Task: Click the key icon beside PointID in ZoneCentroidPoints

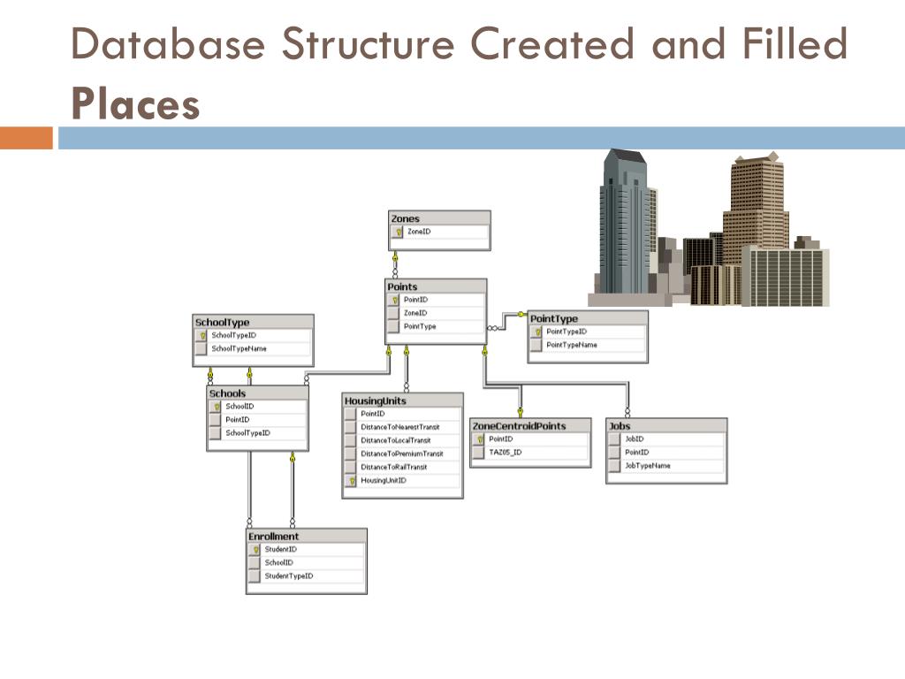Action: pos(479,439)
